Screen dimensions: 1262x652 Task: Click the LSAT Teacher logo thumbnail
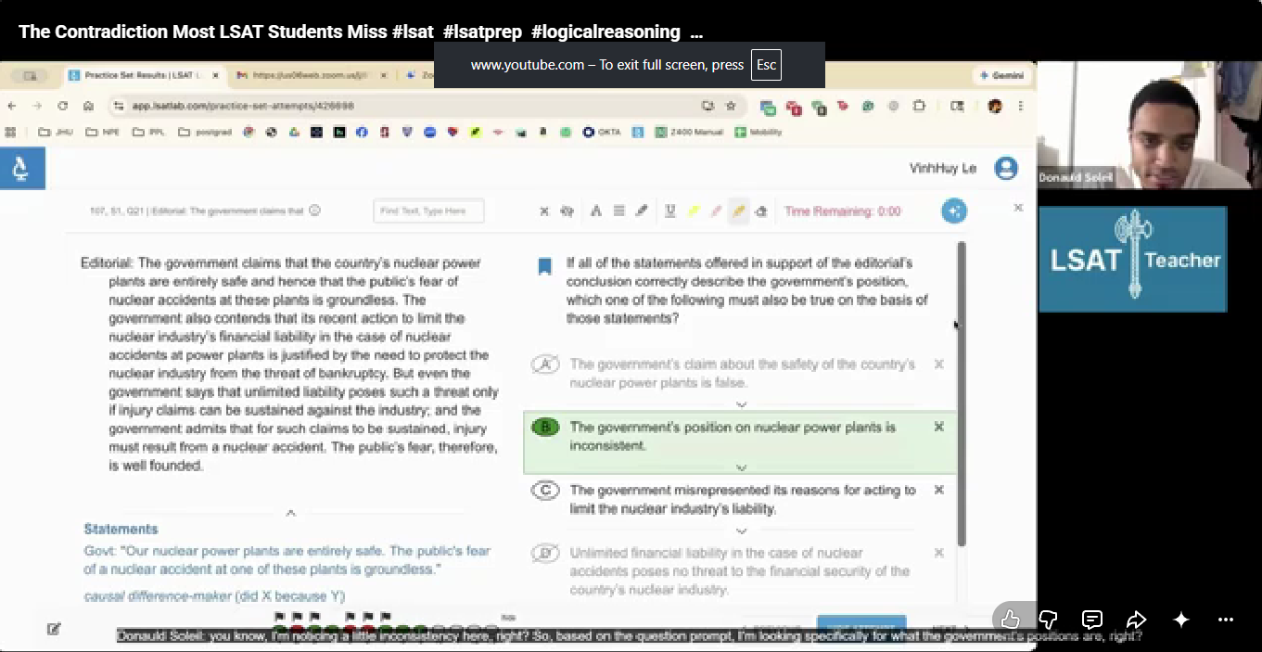[x=1132, y=259]
